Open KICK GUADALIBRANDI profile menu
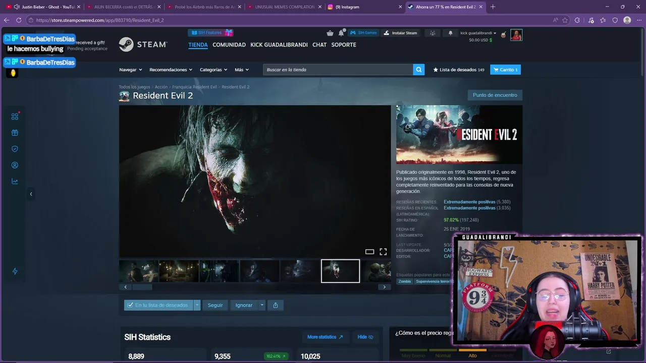The width and height of the screenshot is (646, 363). pos(279,45)
